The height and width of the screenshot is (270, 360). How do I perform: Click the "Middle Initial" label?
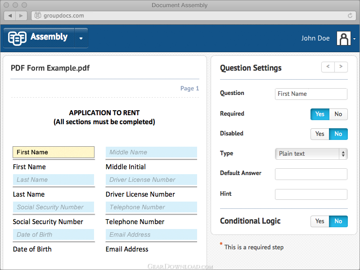click(x=126, y=167)
